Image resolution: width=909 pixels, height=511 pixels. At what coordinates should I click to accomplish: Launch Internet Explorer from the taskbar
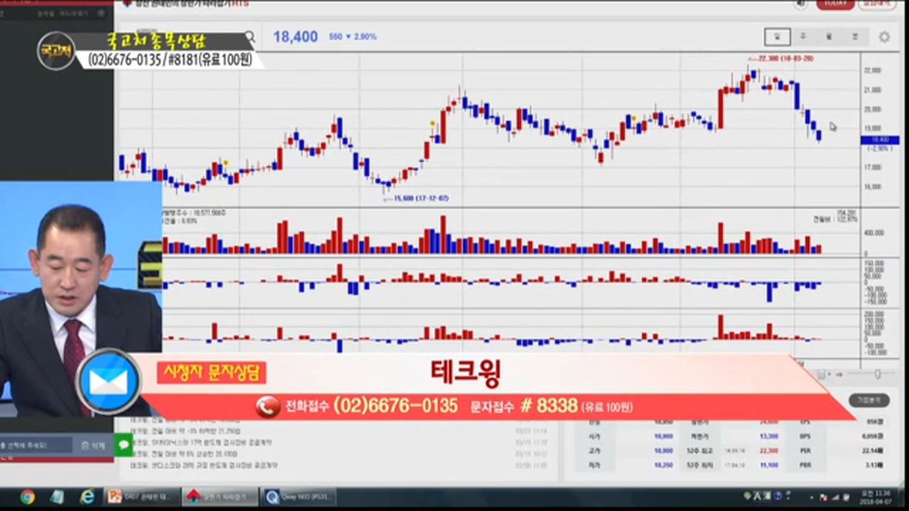coord(87,497)
